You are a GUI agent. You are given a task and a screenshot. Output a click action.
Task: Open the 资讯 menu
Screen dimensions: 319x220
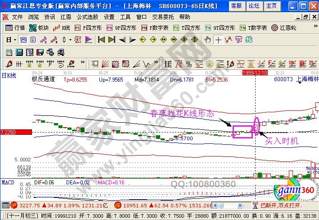click(49, 17)
